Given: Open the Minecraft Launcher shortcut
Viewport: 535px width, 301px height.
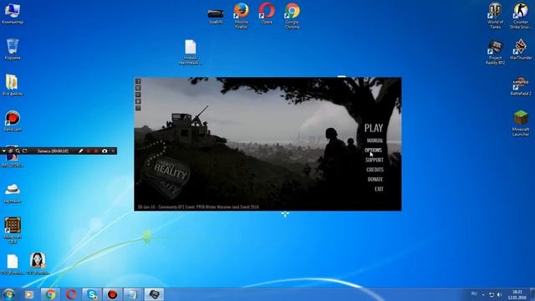Looking at the screenshot, I should point(521,123).
